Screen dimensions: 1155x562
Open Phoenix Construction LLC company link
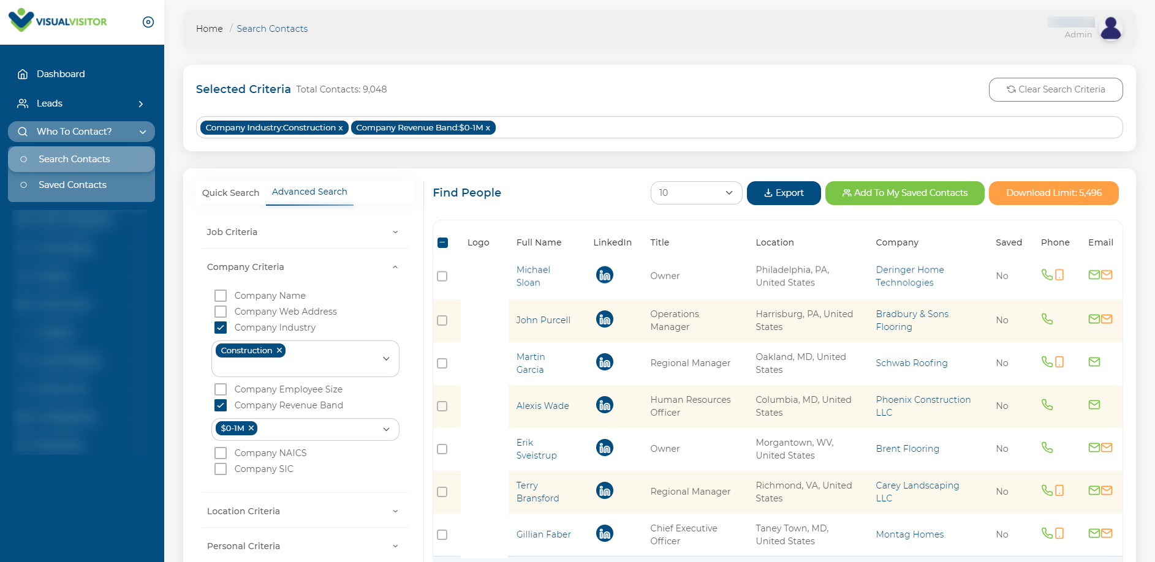(x=923, y=406)
